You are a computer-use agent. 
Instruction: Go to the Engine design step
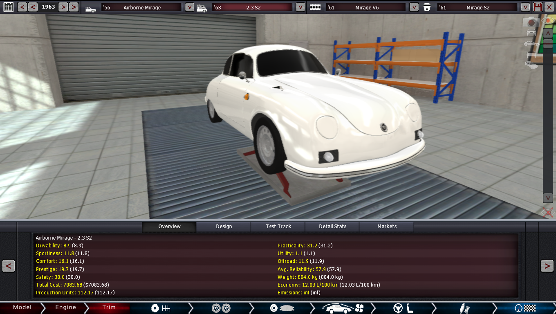65,307
